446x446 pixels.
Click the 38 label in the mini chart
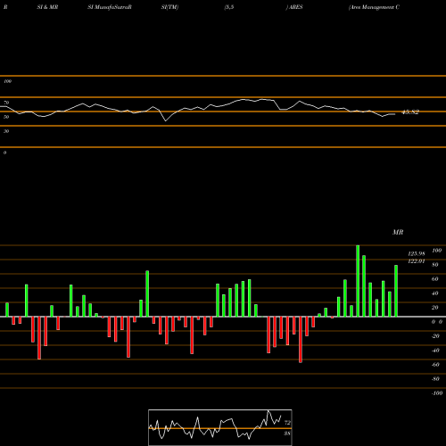click(287, 434)
